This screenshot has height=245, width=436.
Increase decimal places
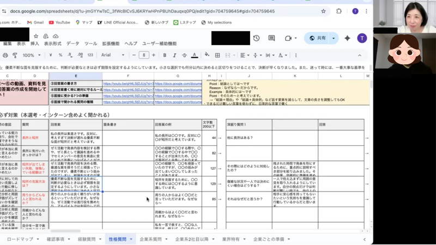tap(80, 56)
